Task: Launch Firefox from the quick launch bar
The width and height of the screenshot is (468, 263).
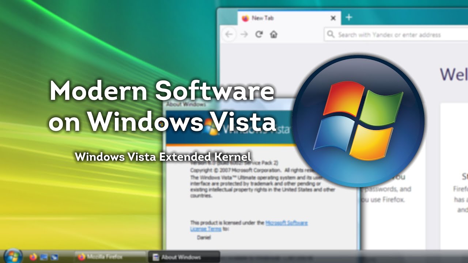Action: (34, 257)
